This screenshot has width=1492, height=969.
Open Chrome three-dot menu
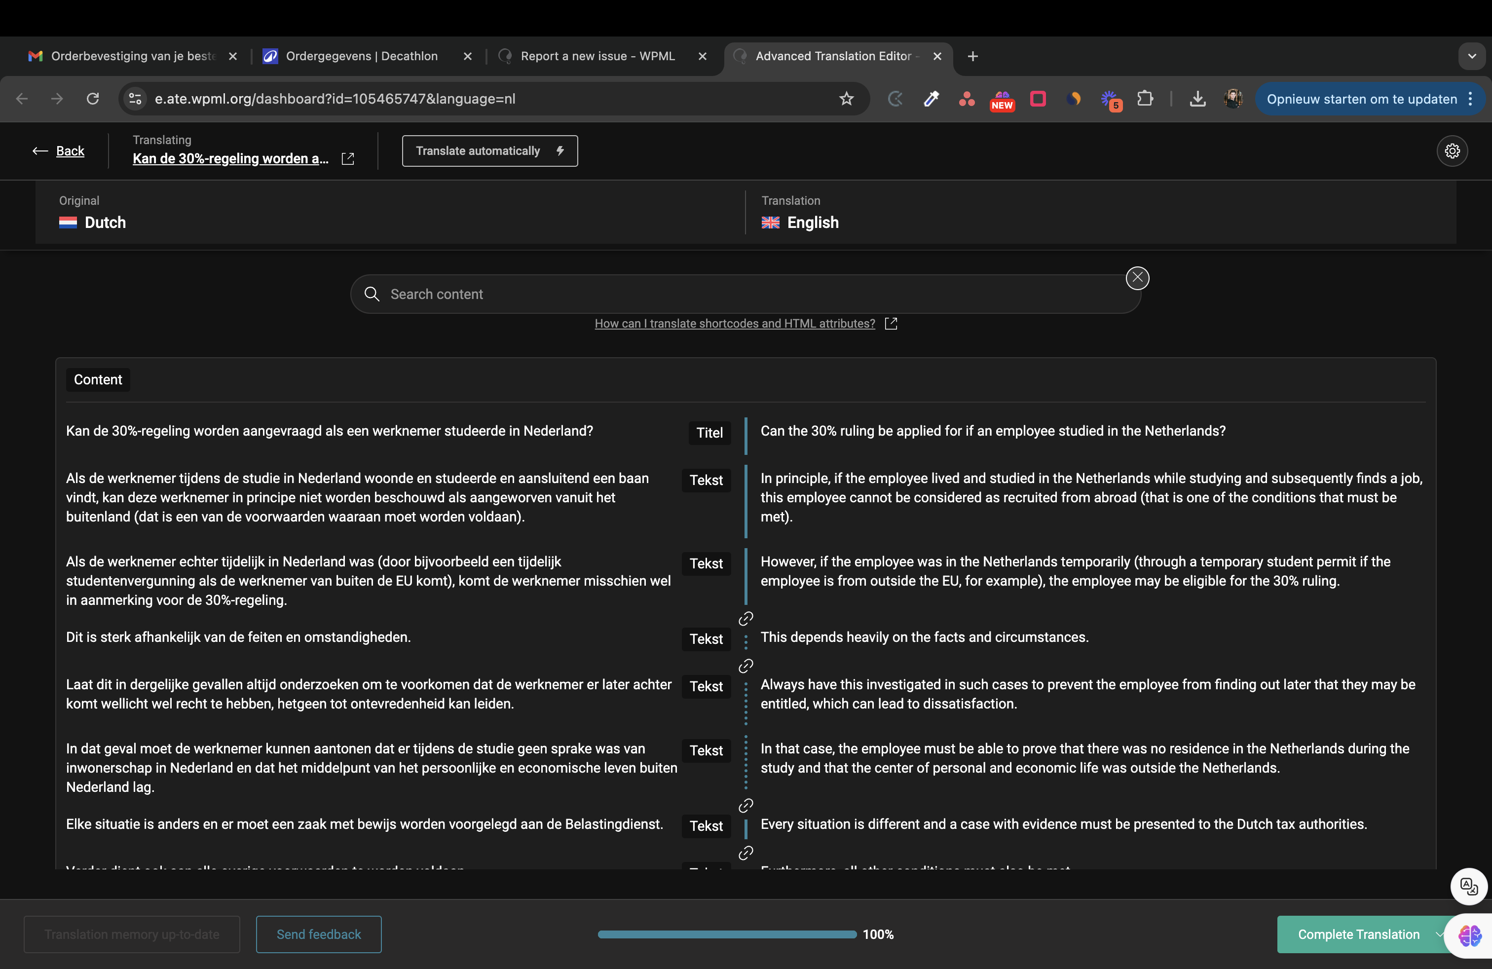tap(1471, 98)
